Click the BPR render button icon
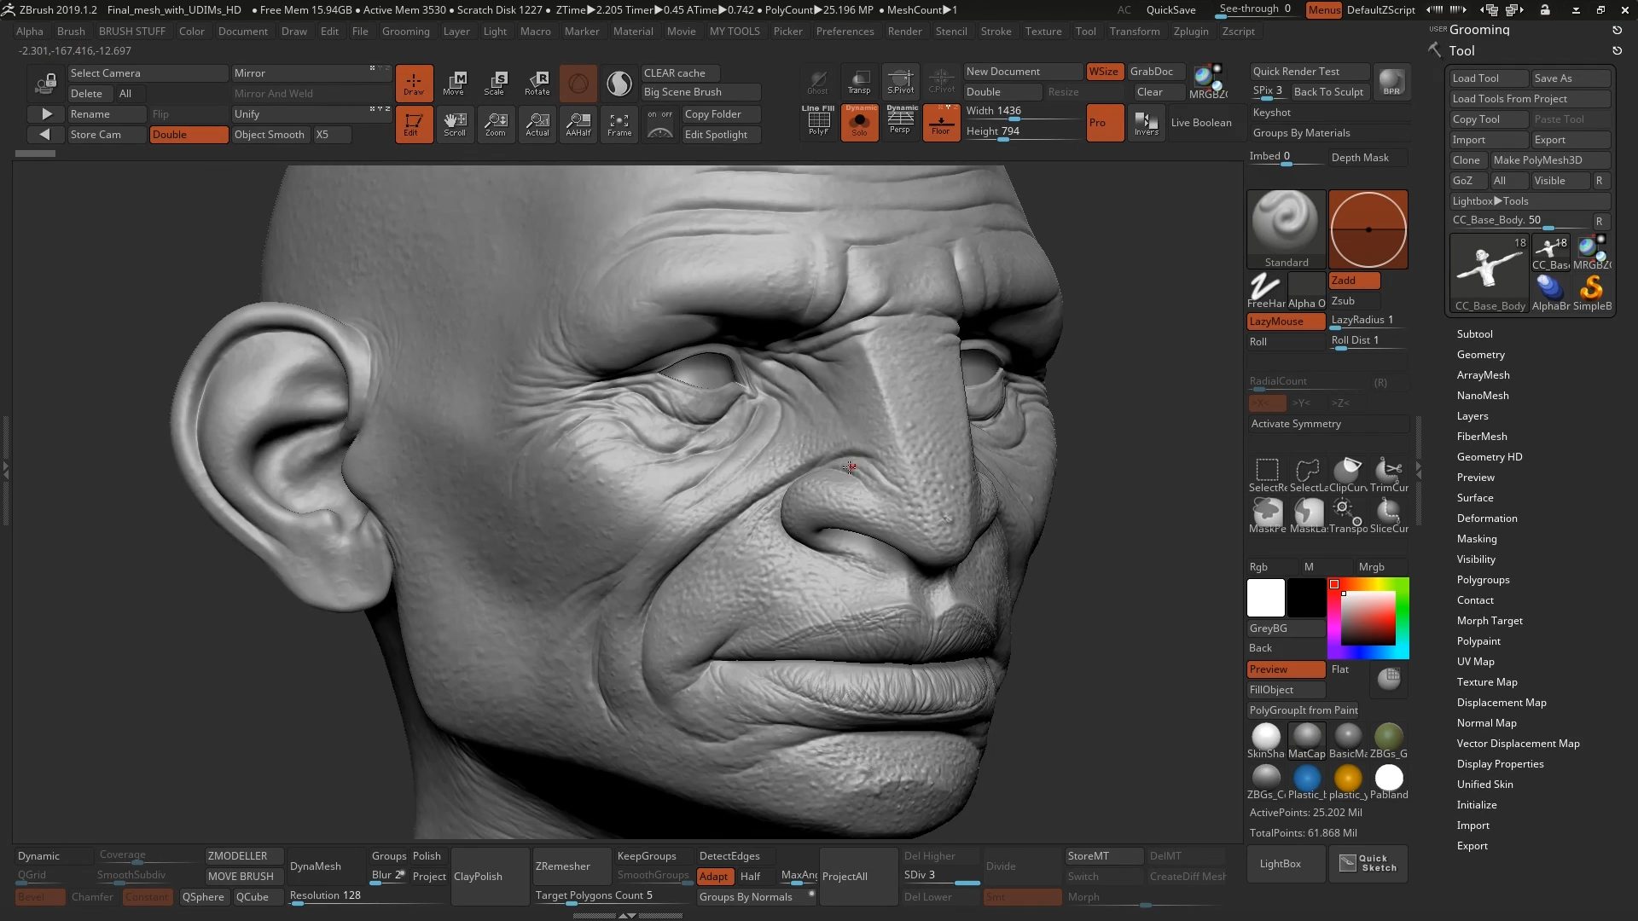The height and width of the screenshot is (921, 1638). [x=1391, y=83]
